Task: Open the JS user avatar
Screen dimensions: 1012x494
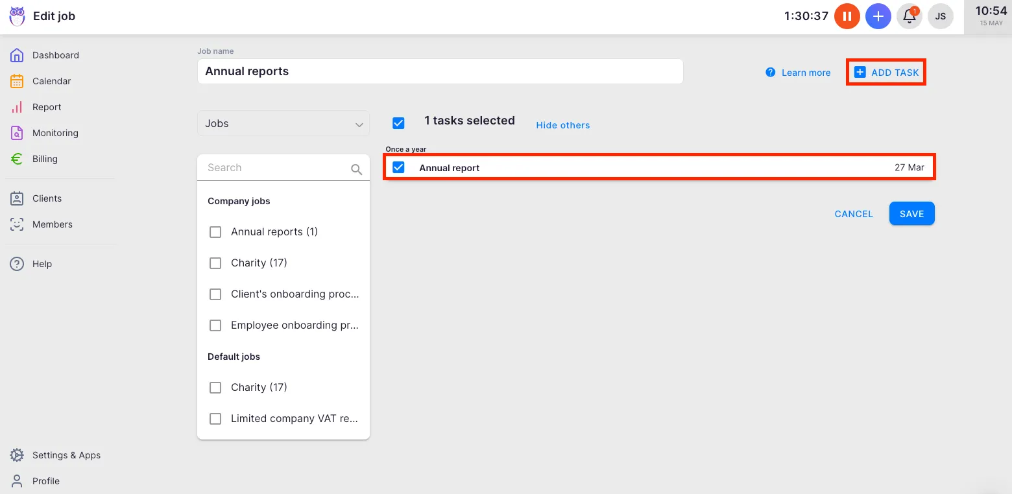Action: (940, 16)
